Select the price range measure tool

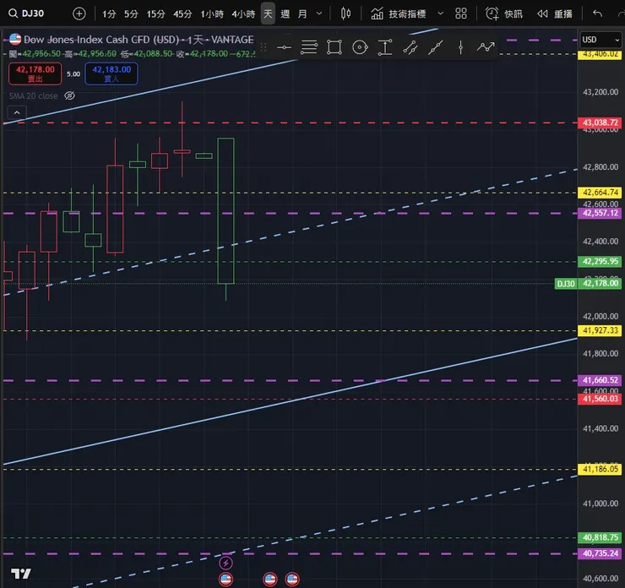385,47
